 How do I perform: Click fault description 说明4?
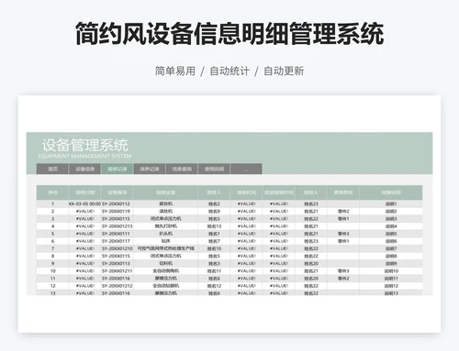(x=391, y=226)
